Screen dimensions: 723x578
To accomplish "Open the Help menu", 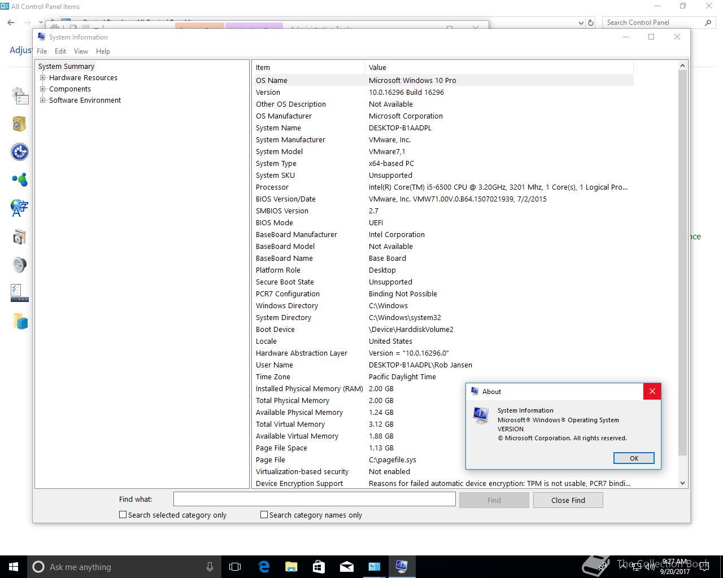I will [x=103, y=51].
